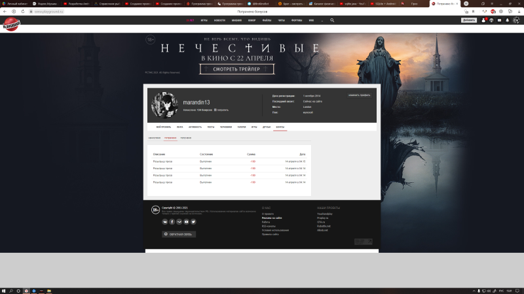
Task: Click the date cell 14 апреля в 04:15
Action: coord(295,161)
